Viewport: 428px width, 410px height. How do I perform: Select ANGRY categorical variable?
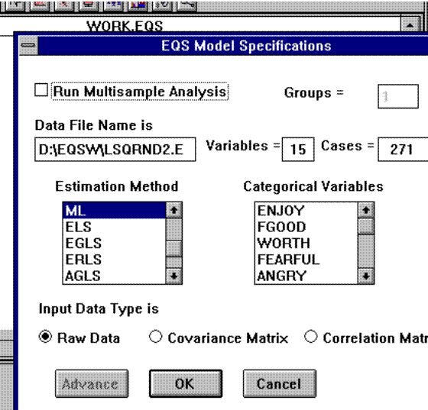pyautogui.click(x=306, y=276)
